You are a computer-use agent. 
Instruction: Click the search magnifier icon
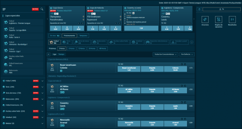[42, 9]
